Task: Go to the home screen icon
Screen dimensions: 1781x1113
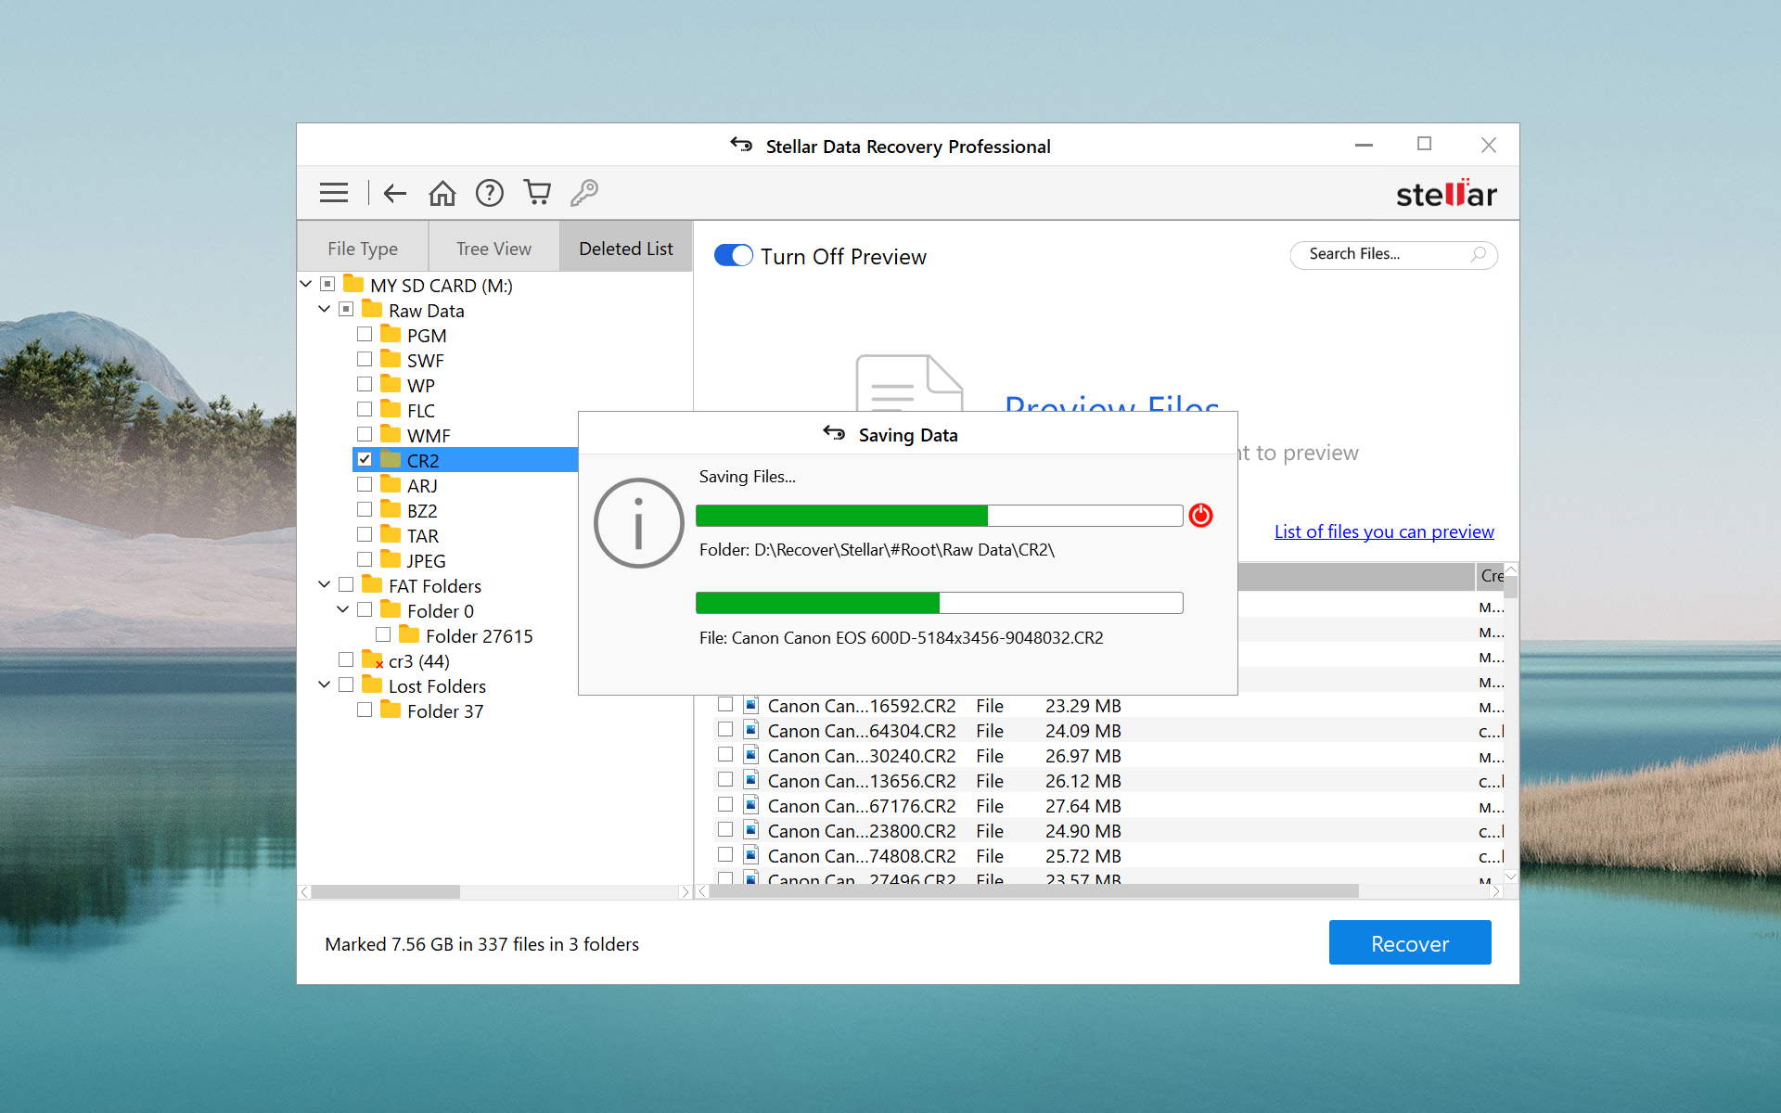Action: click(x=442, y=193)
